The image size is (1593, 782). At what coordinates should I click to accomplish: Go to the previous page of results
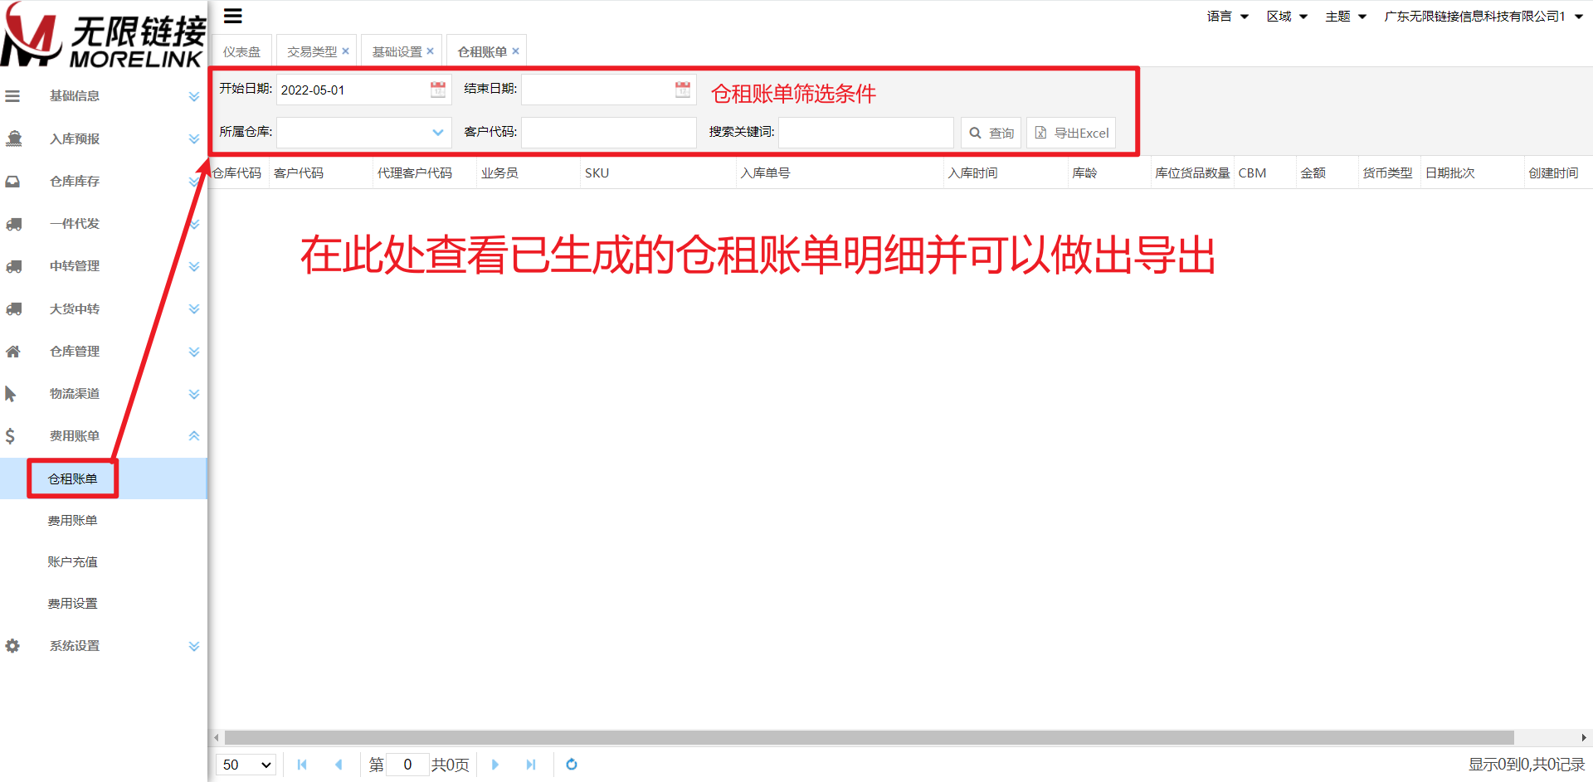point(339,765)
